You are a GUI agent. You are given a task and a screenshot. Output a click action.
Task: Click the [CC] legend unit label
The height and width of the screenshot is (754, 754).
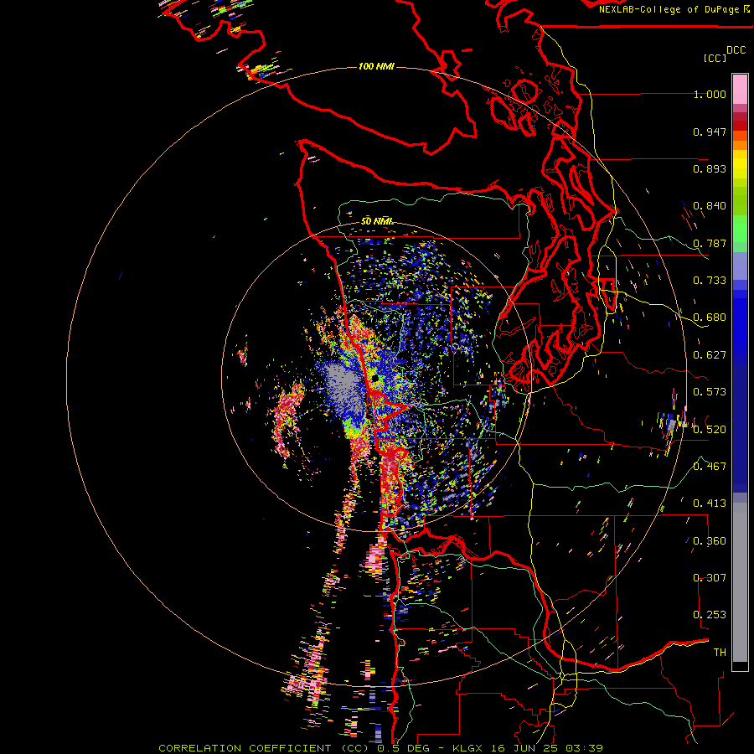pyautogui.click(x=715, y=58)
